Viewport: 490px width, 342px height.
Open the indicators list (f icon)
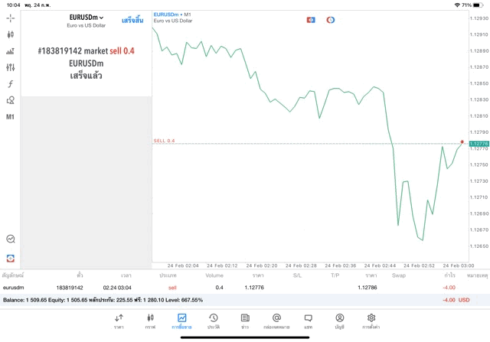[10, 83]
